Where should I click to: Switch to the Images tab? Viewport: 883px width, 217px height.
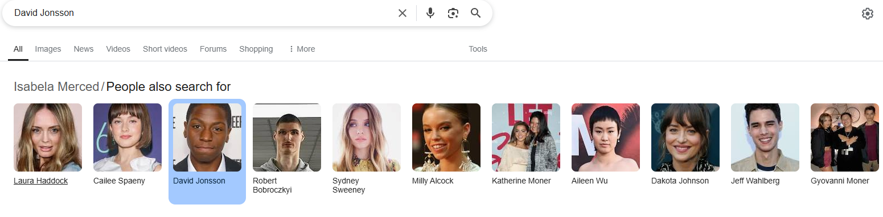[48, 49]
